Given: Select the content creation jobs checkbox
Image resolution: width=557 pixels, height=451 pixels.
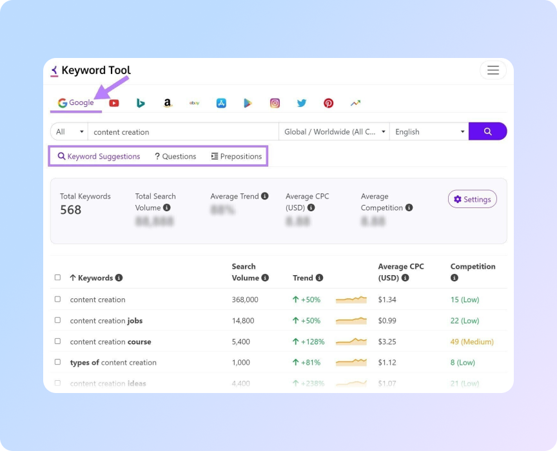Looking at the screenshot, I should coord(58,320).
